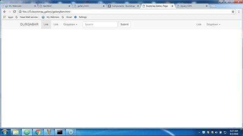The width and height of the screenshot is (243, 136).
Task: Switch to the test.html tab
Action: (54, 6)
